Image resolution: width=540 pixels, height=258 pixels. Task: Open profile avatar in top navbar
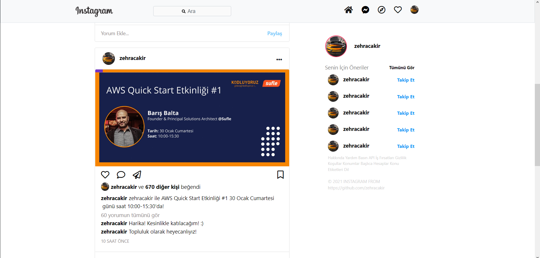[414, 10]
